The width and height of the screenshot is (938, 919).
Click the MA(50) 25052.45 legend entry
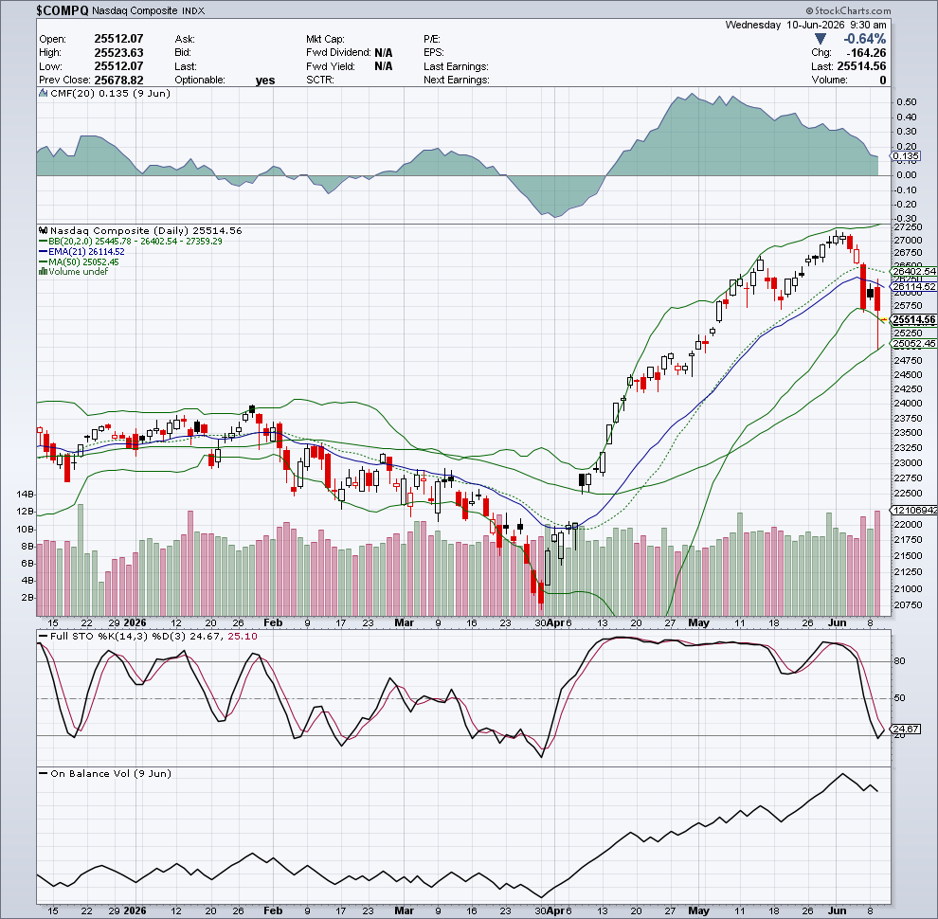point(79,262)
